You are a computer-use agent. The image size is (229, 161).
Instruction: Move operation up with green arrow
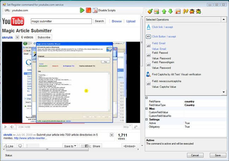click(164, 11)
